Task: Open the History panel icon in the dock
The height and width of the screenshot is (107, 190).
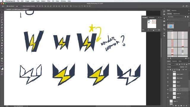Action: click(164, 11)
